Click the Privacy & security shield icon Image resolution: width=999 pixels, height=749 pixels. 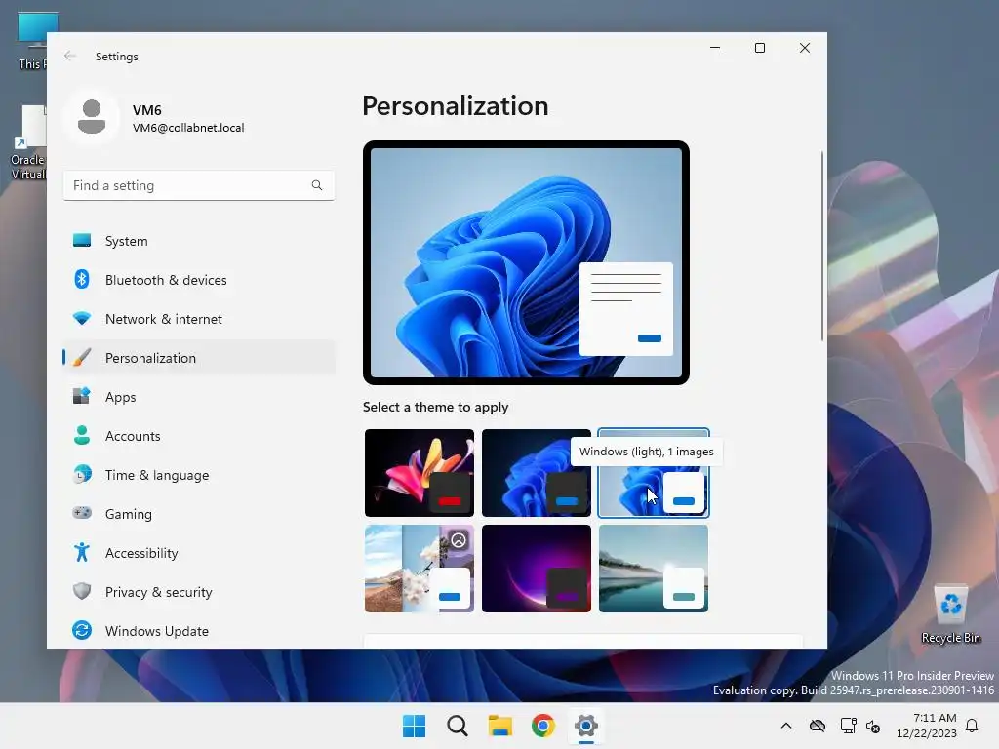pos(82,591)
